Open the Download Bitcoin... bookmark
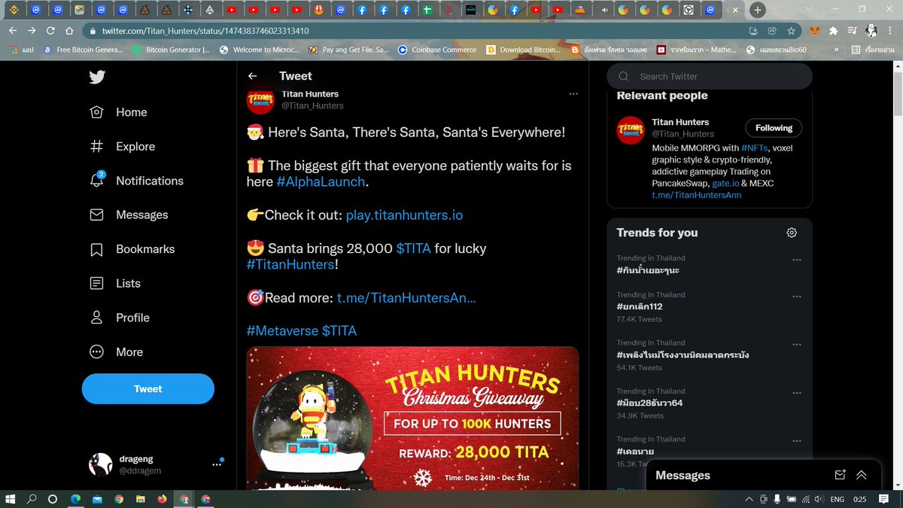 tap(524, 50)
